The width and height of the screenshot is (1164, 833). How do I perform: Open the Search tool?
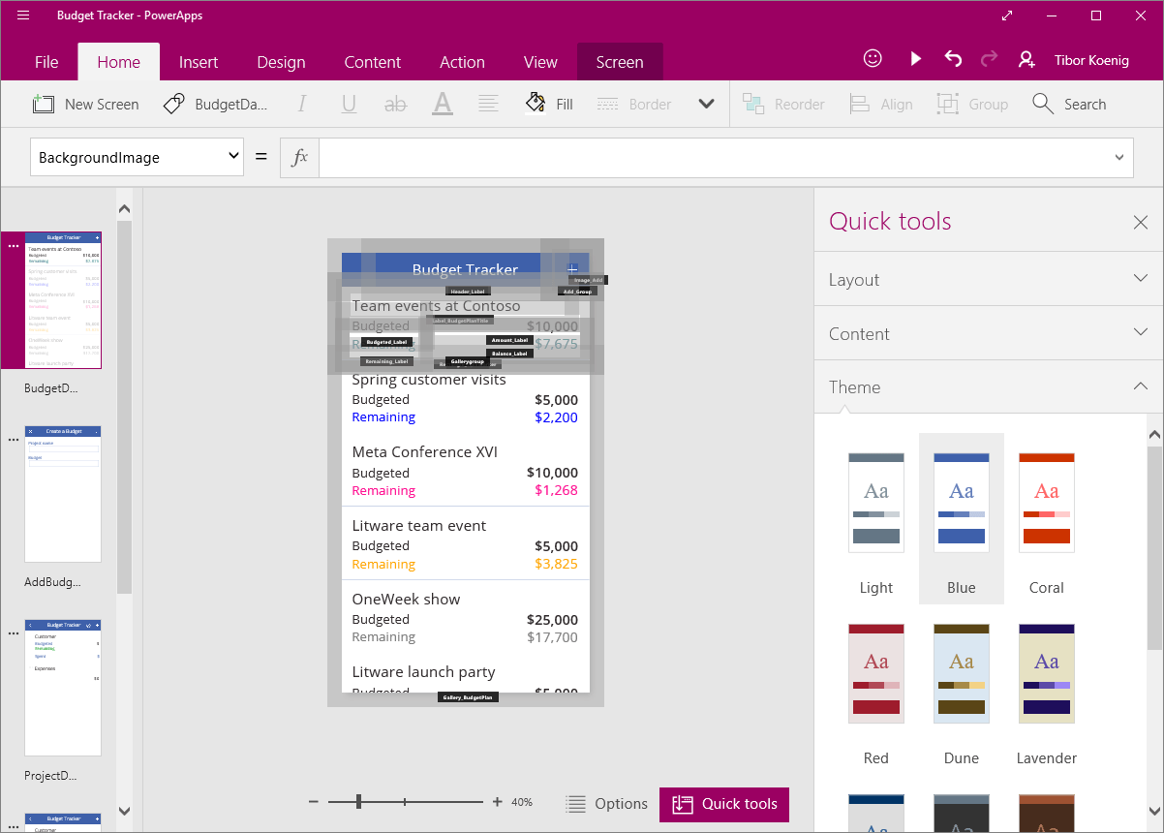1069,104
